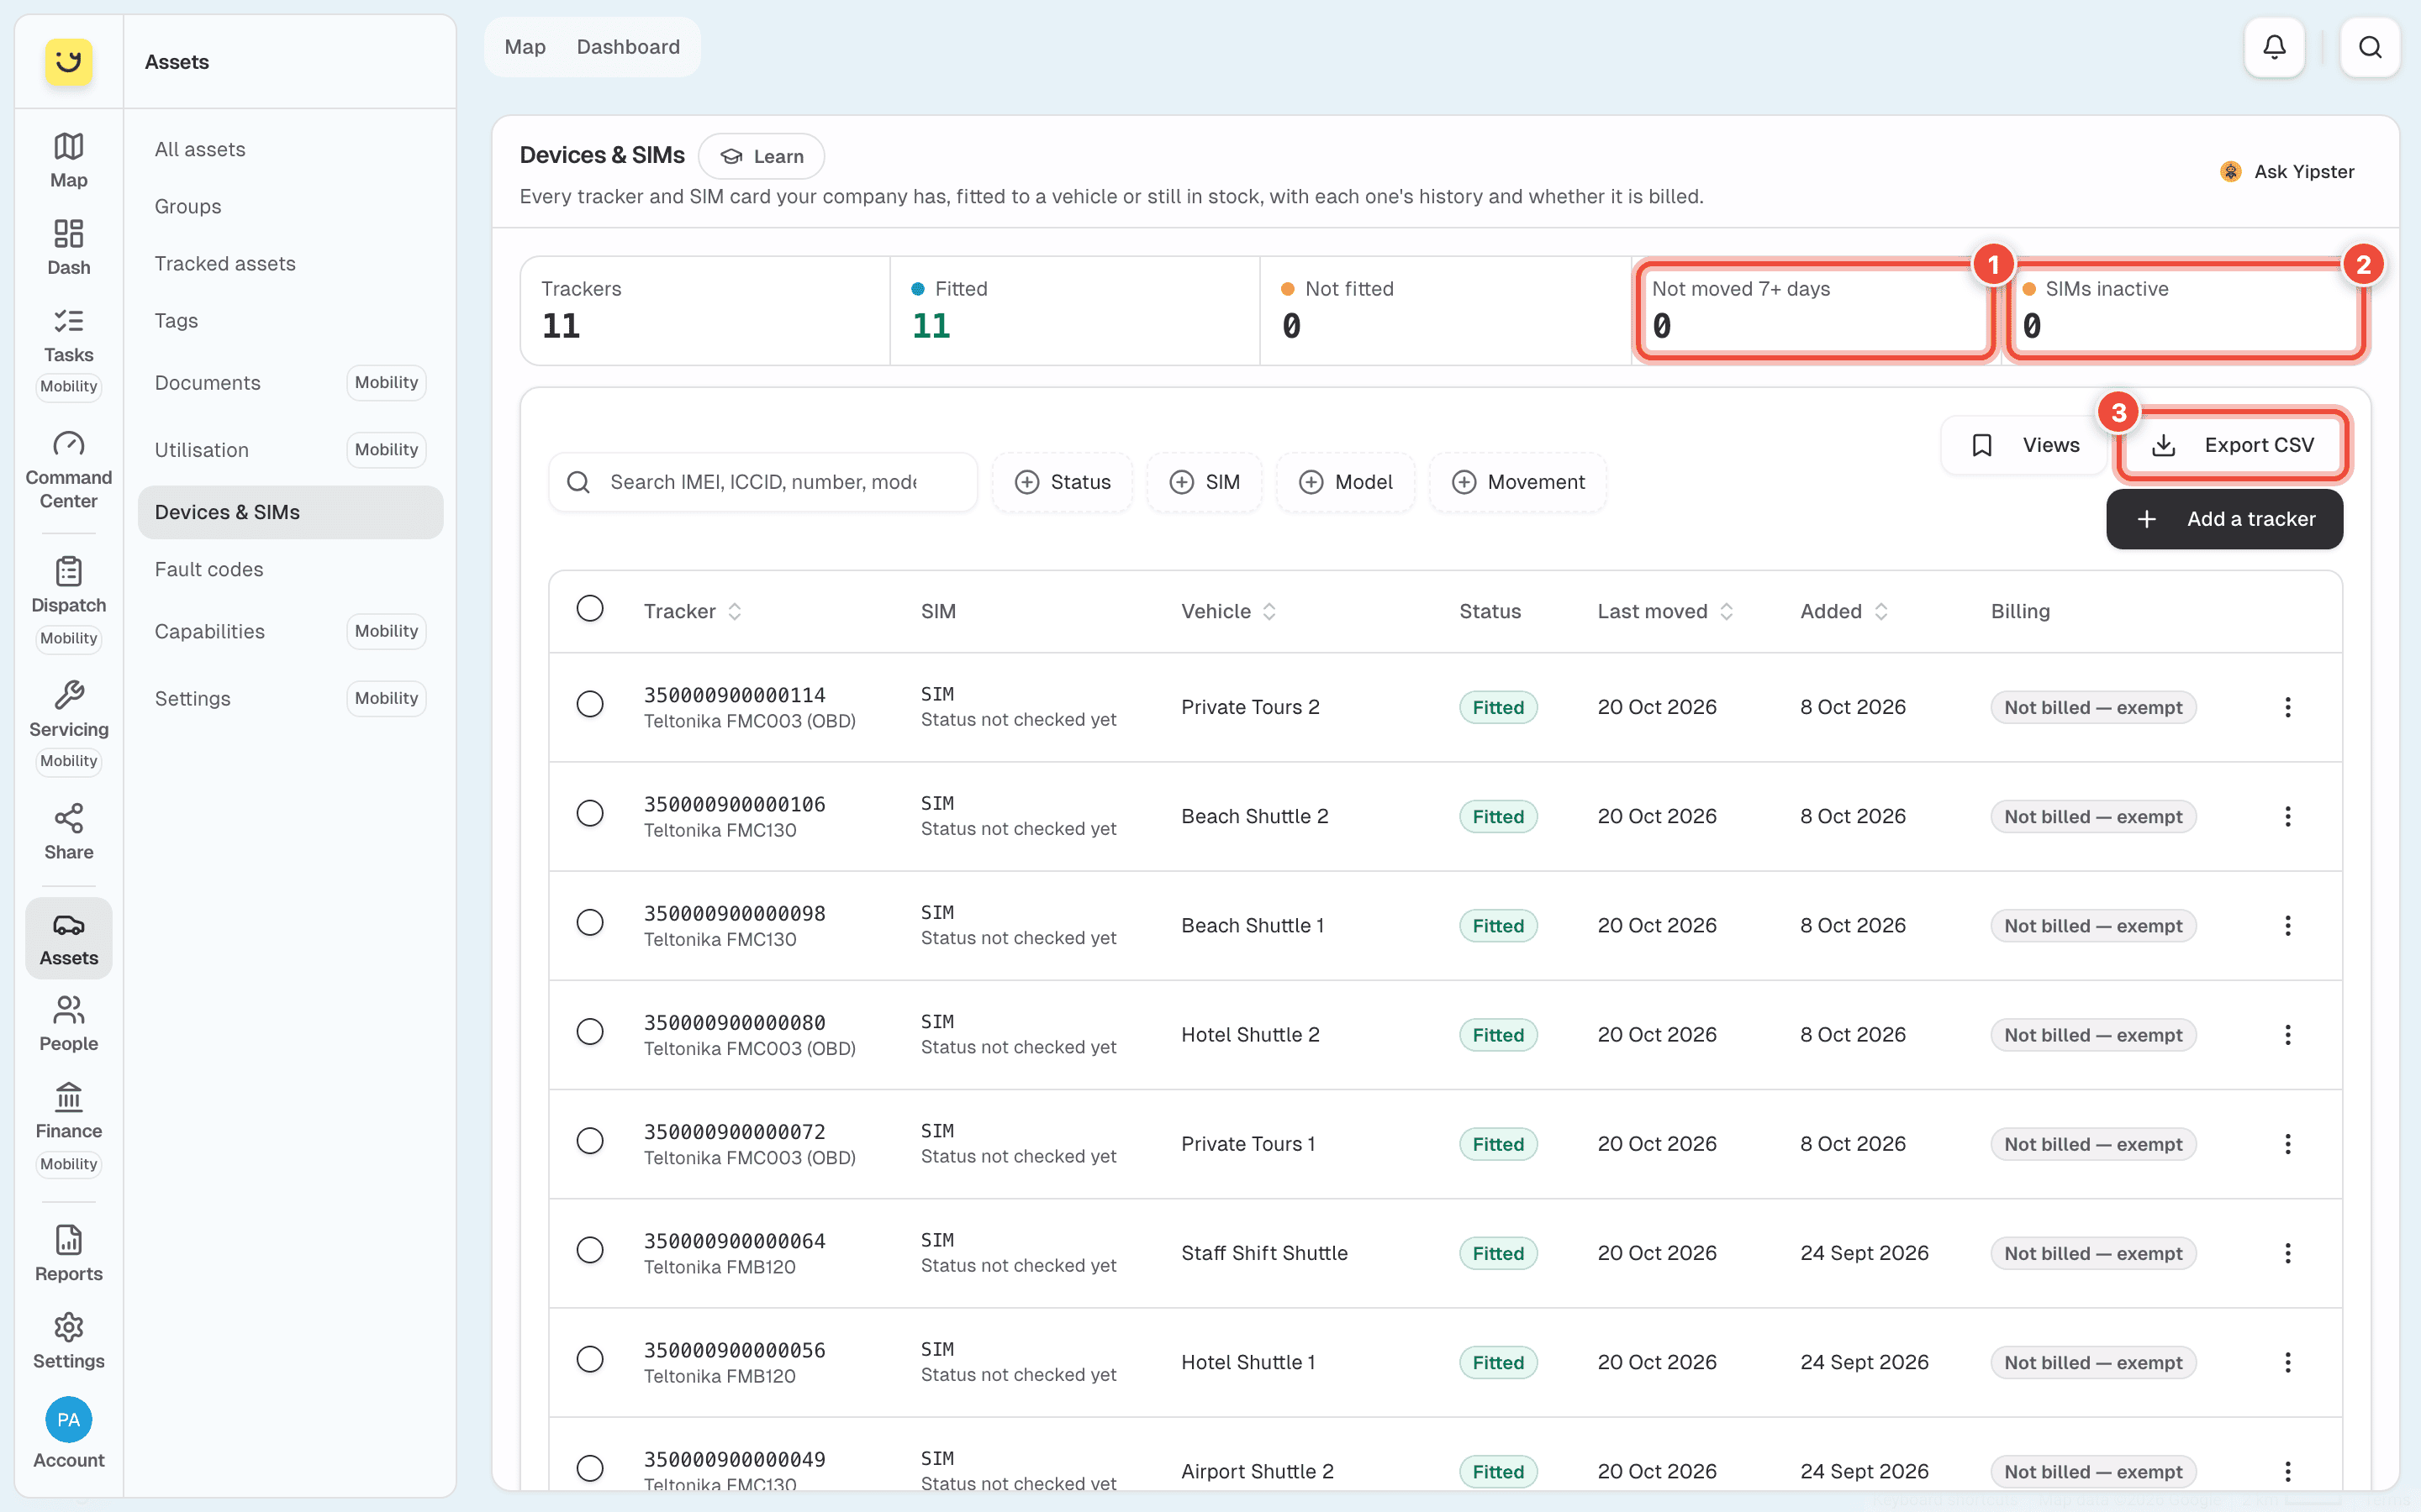Switch to the Dashboard tab
The width and height of the screenshot is (2421, 1512).
(x=628, y=47)
